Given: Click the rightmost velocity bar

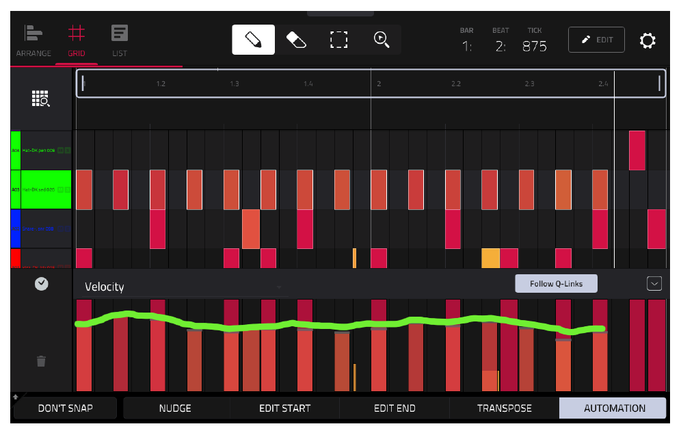Looking at the screenshot, I should [656, 345].
